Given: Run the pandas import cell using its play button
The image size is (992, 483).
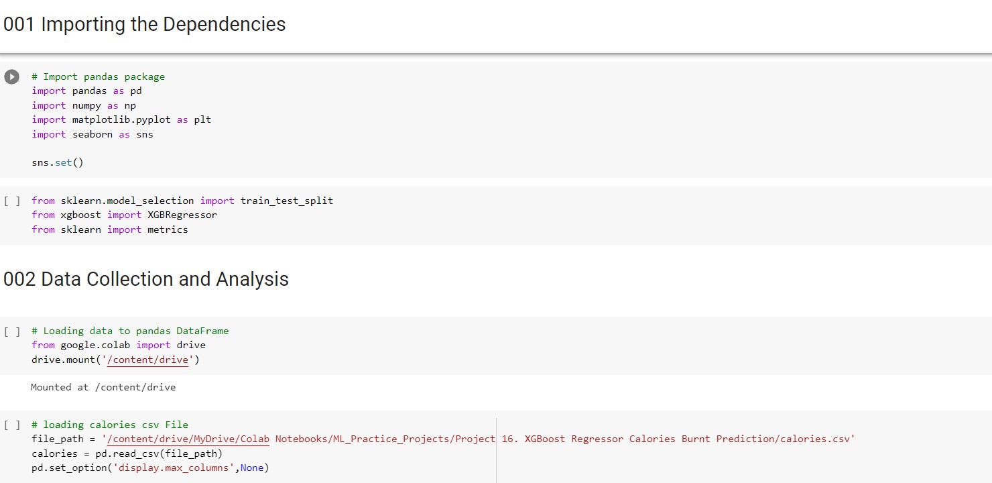Looking at the screenshot, I should pos(11,76).
